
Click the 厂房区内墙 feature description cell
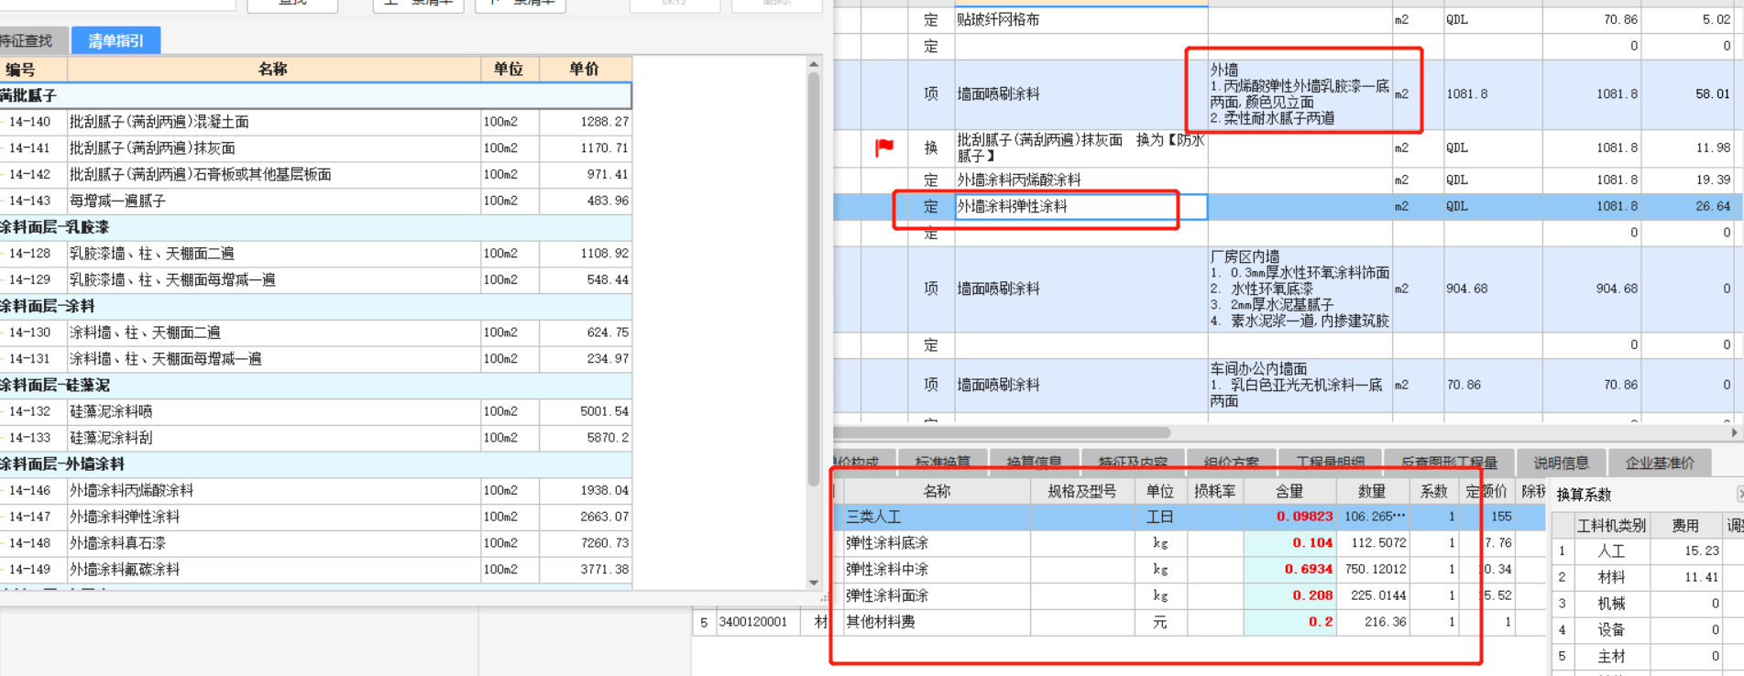[1300, 289]
